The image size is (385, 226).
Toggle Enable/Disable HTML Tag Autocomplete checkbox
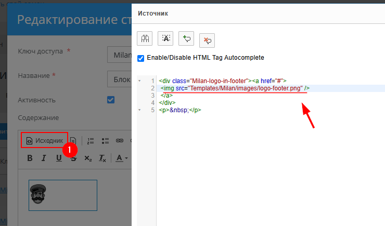tap(140, 58)
